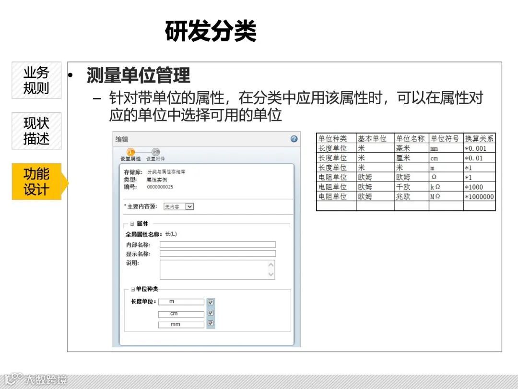Viewport: 518px width, 389px height.
Task: Click the 厘米 cell in table
Action: point(412,158)
